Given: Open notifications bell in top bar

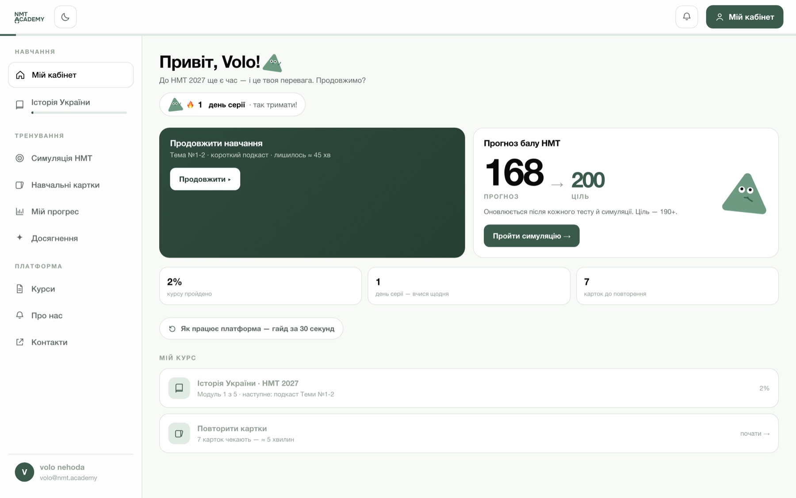Looking at the screenshot, I should coord(686,17).
